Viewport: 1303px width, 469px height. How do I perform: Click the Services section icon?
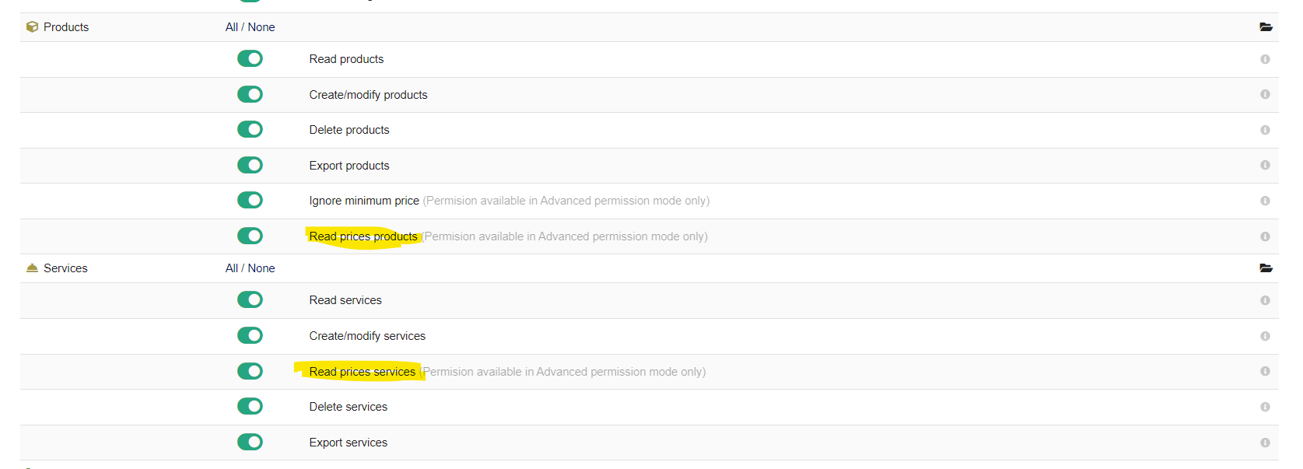click(32, 268)
